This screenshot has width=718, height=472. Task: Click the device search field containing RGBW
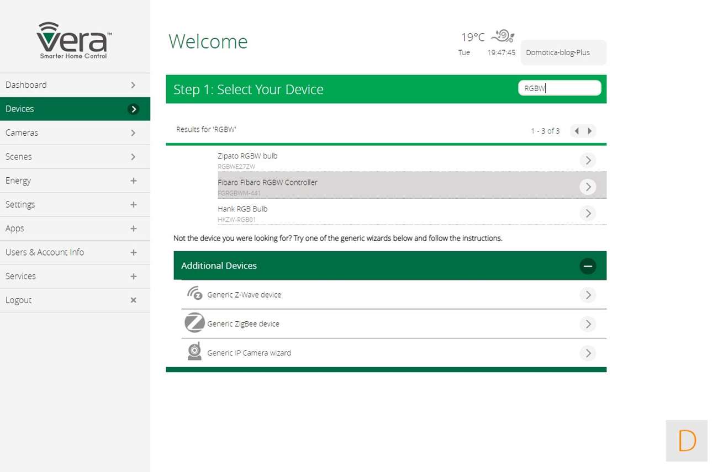tap(559, 88)
